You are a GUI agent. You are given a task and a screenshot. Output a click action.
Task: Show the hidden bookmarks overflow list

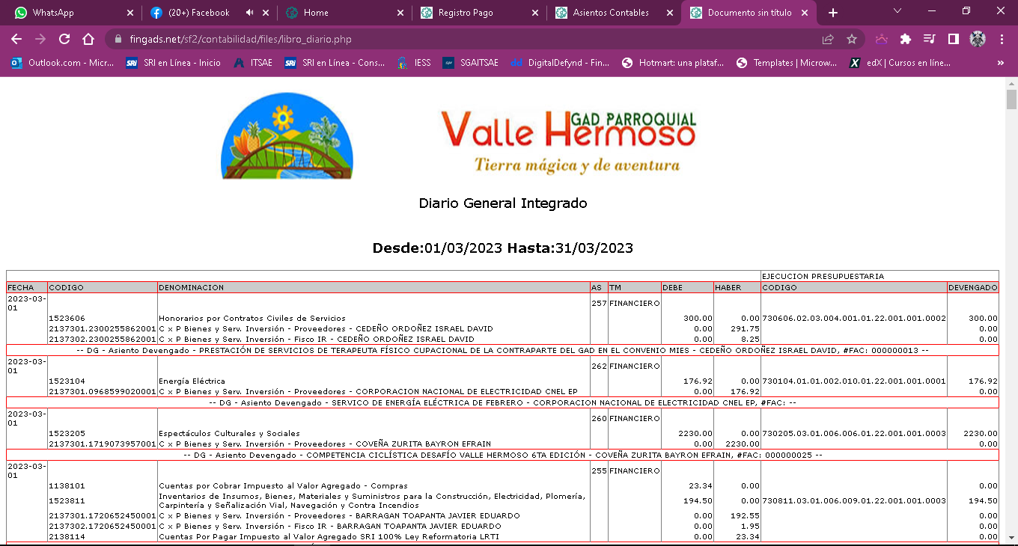pos(1001,64)
